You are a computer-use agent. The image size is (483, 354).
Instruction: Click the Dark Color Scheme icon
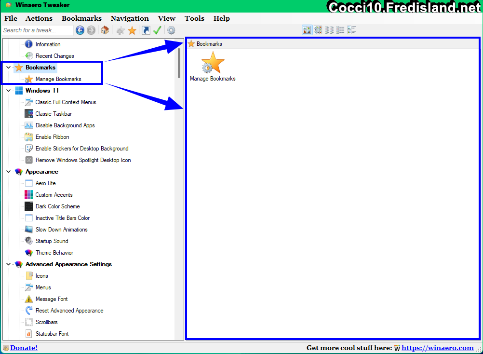tap(29, 206)
